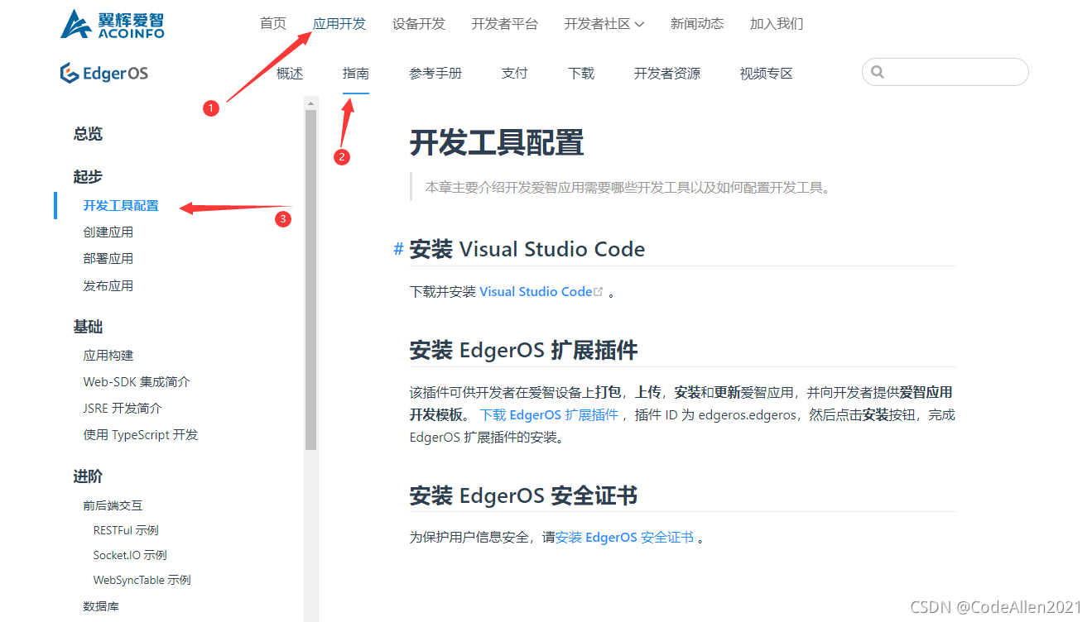Click the 开发工具配置 page title
Viewport: 1092px width, 622px height.
pyautogui.click(x=497, y=143)
